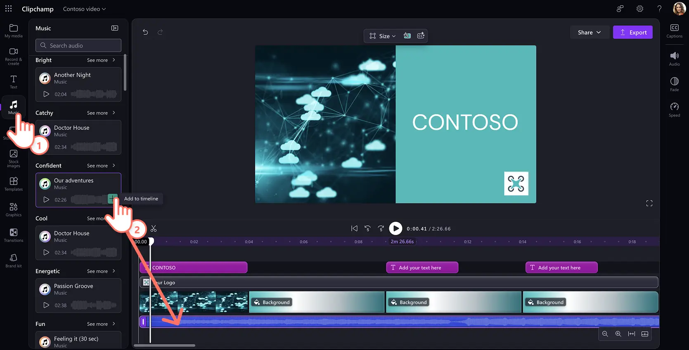Viewport: 689px width, 350px height.
Task: Open the Contoso video title dropdown
Action: click(84, 9)
